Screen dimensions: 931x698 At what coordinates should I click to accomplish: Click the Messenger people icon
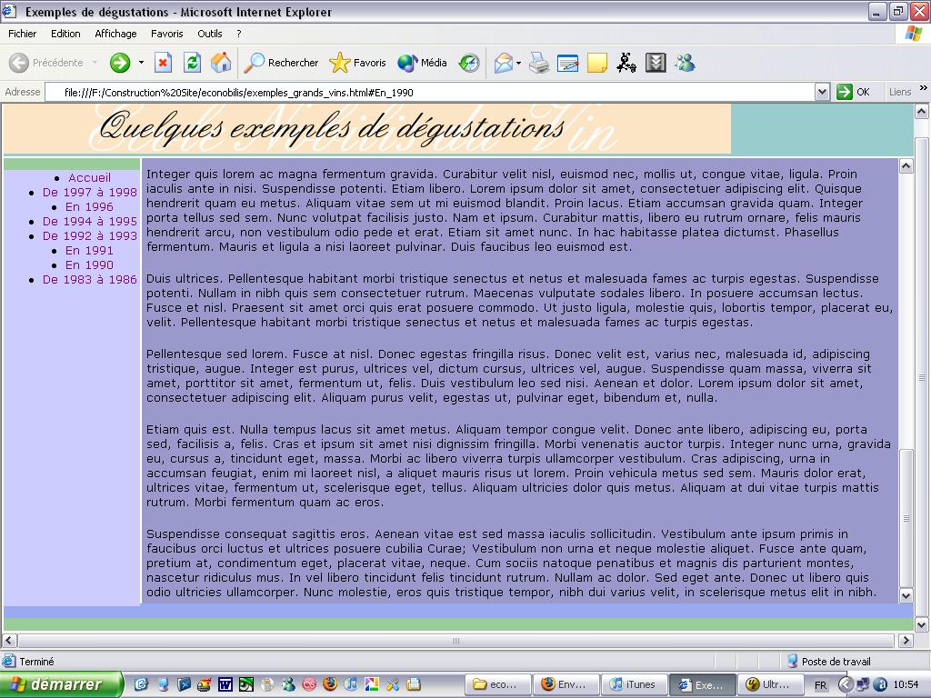685,63
